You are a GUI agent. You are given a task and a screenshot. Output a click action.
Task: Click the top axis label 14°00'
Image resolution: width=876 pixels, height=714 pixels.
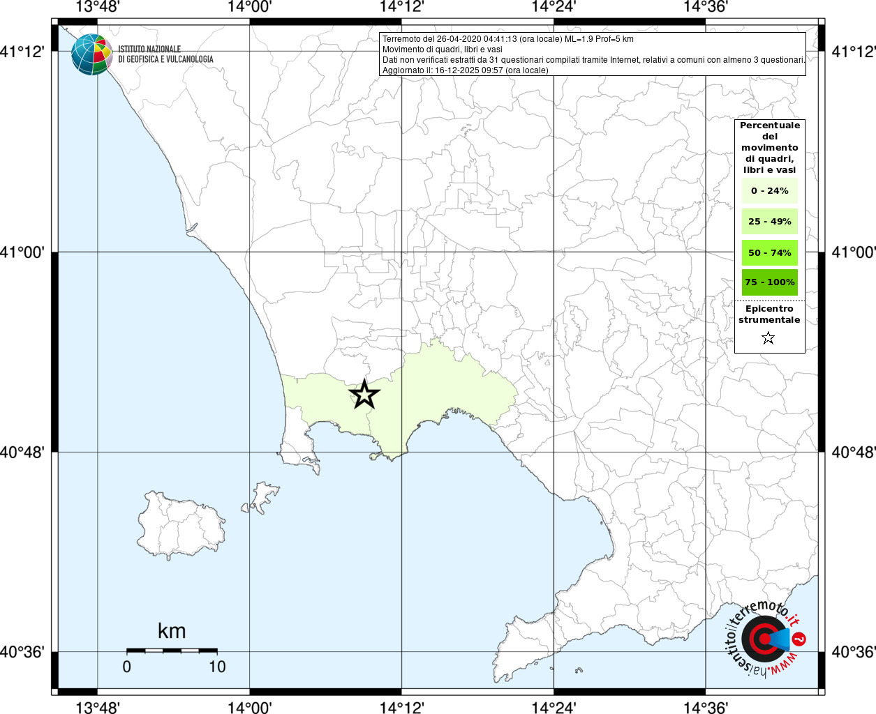(x=249, y=7)
